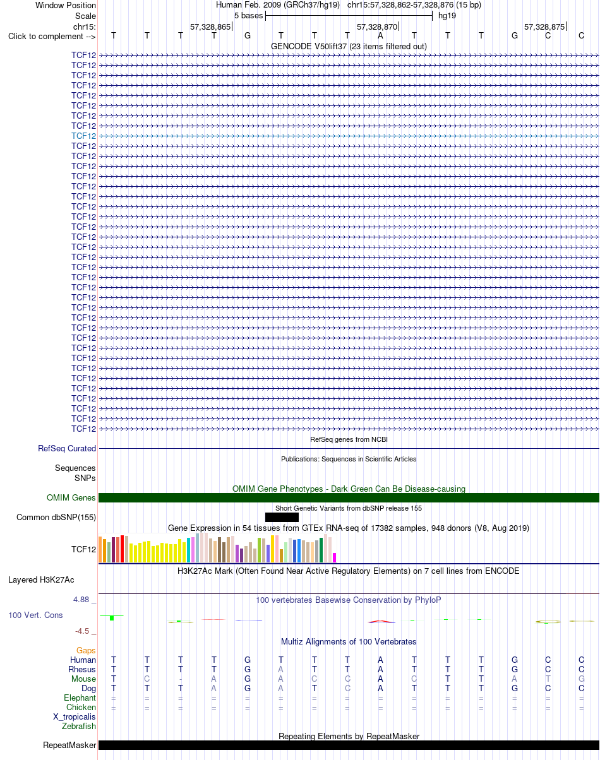Viewport: 600px width, 760px height.
Task: Click the 'Common dbSNP(155)' track label
Action: pyautogui.click(x=56, y=518)
